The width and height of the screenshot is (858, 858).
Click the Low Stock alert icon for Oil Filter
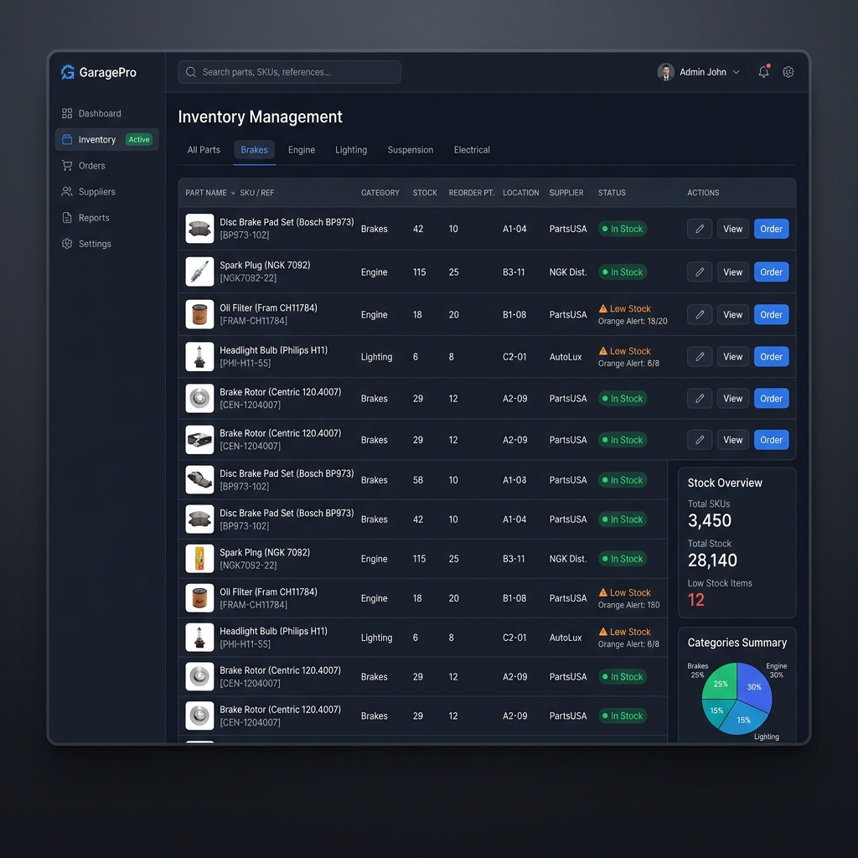tap(604, 308)
